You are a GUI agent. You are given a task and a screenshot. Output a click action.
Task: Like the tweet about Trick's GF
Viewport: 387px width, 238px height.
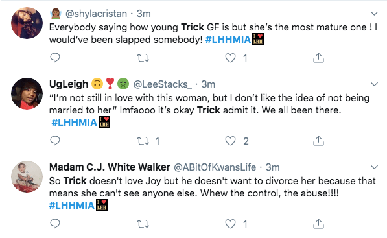[230, 58]
